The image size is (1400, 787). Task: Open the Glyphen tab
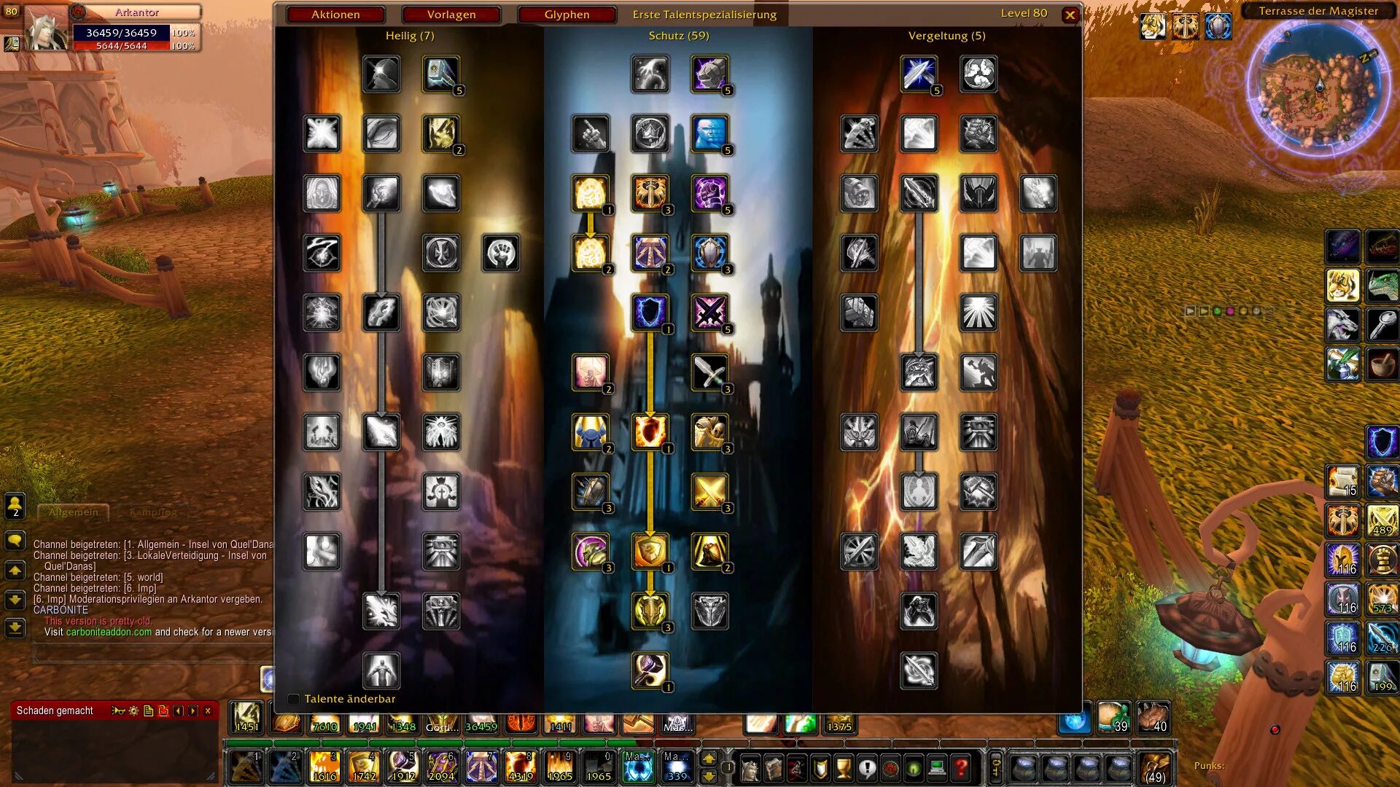pos(567,14)
